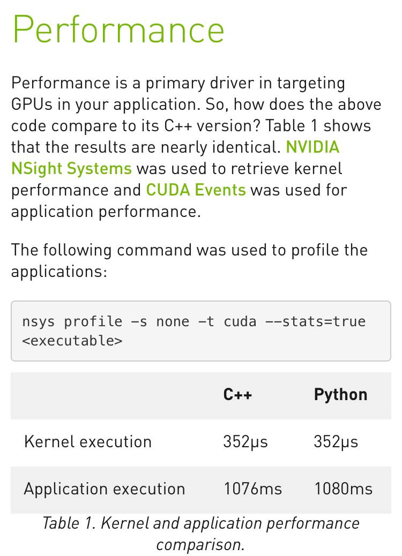Open the CUDA Events link
This screenshot has width=402, height=556.
coord(196,190)
